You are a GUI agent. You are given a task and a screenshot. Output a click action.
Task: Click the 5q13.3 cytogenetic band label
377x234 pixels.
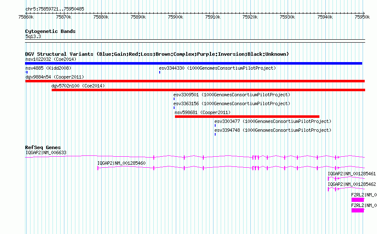33,36
